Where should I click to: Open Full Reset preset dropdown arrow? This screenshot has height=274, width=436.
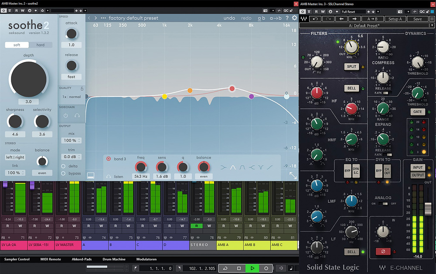378,11
